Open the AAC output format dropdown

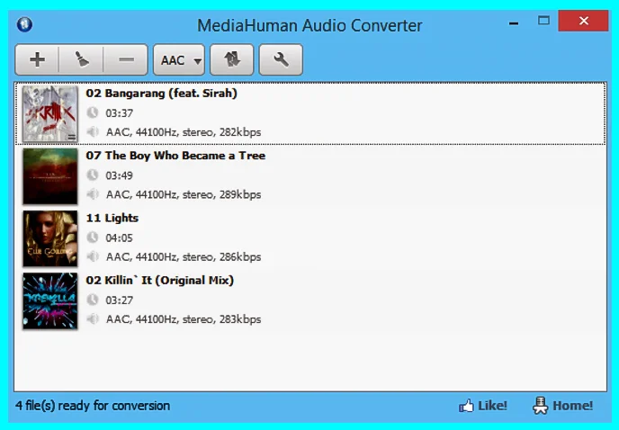pyautogui.click(x=179, y=59)
